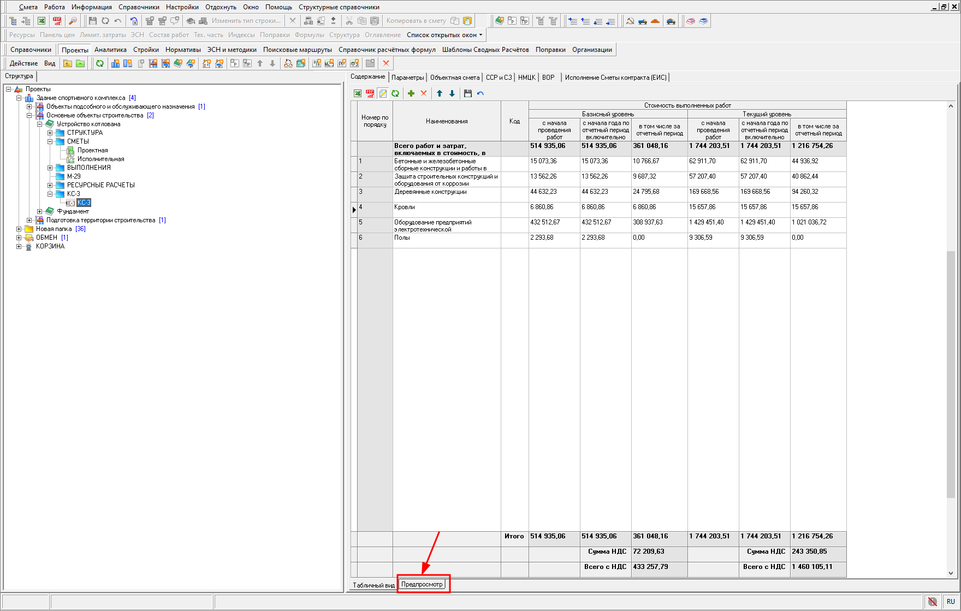The height and width of the screenshot is (611, 961).
Task: Open the Список открытых окон dropdown
Action: coord(444,35)
